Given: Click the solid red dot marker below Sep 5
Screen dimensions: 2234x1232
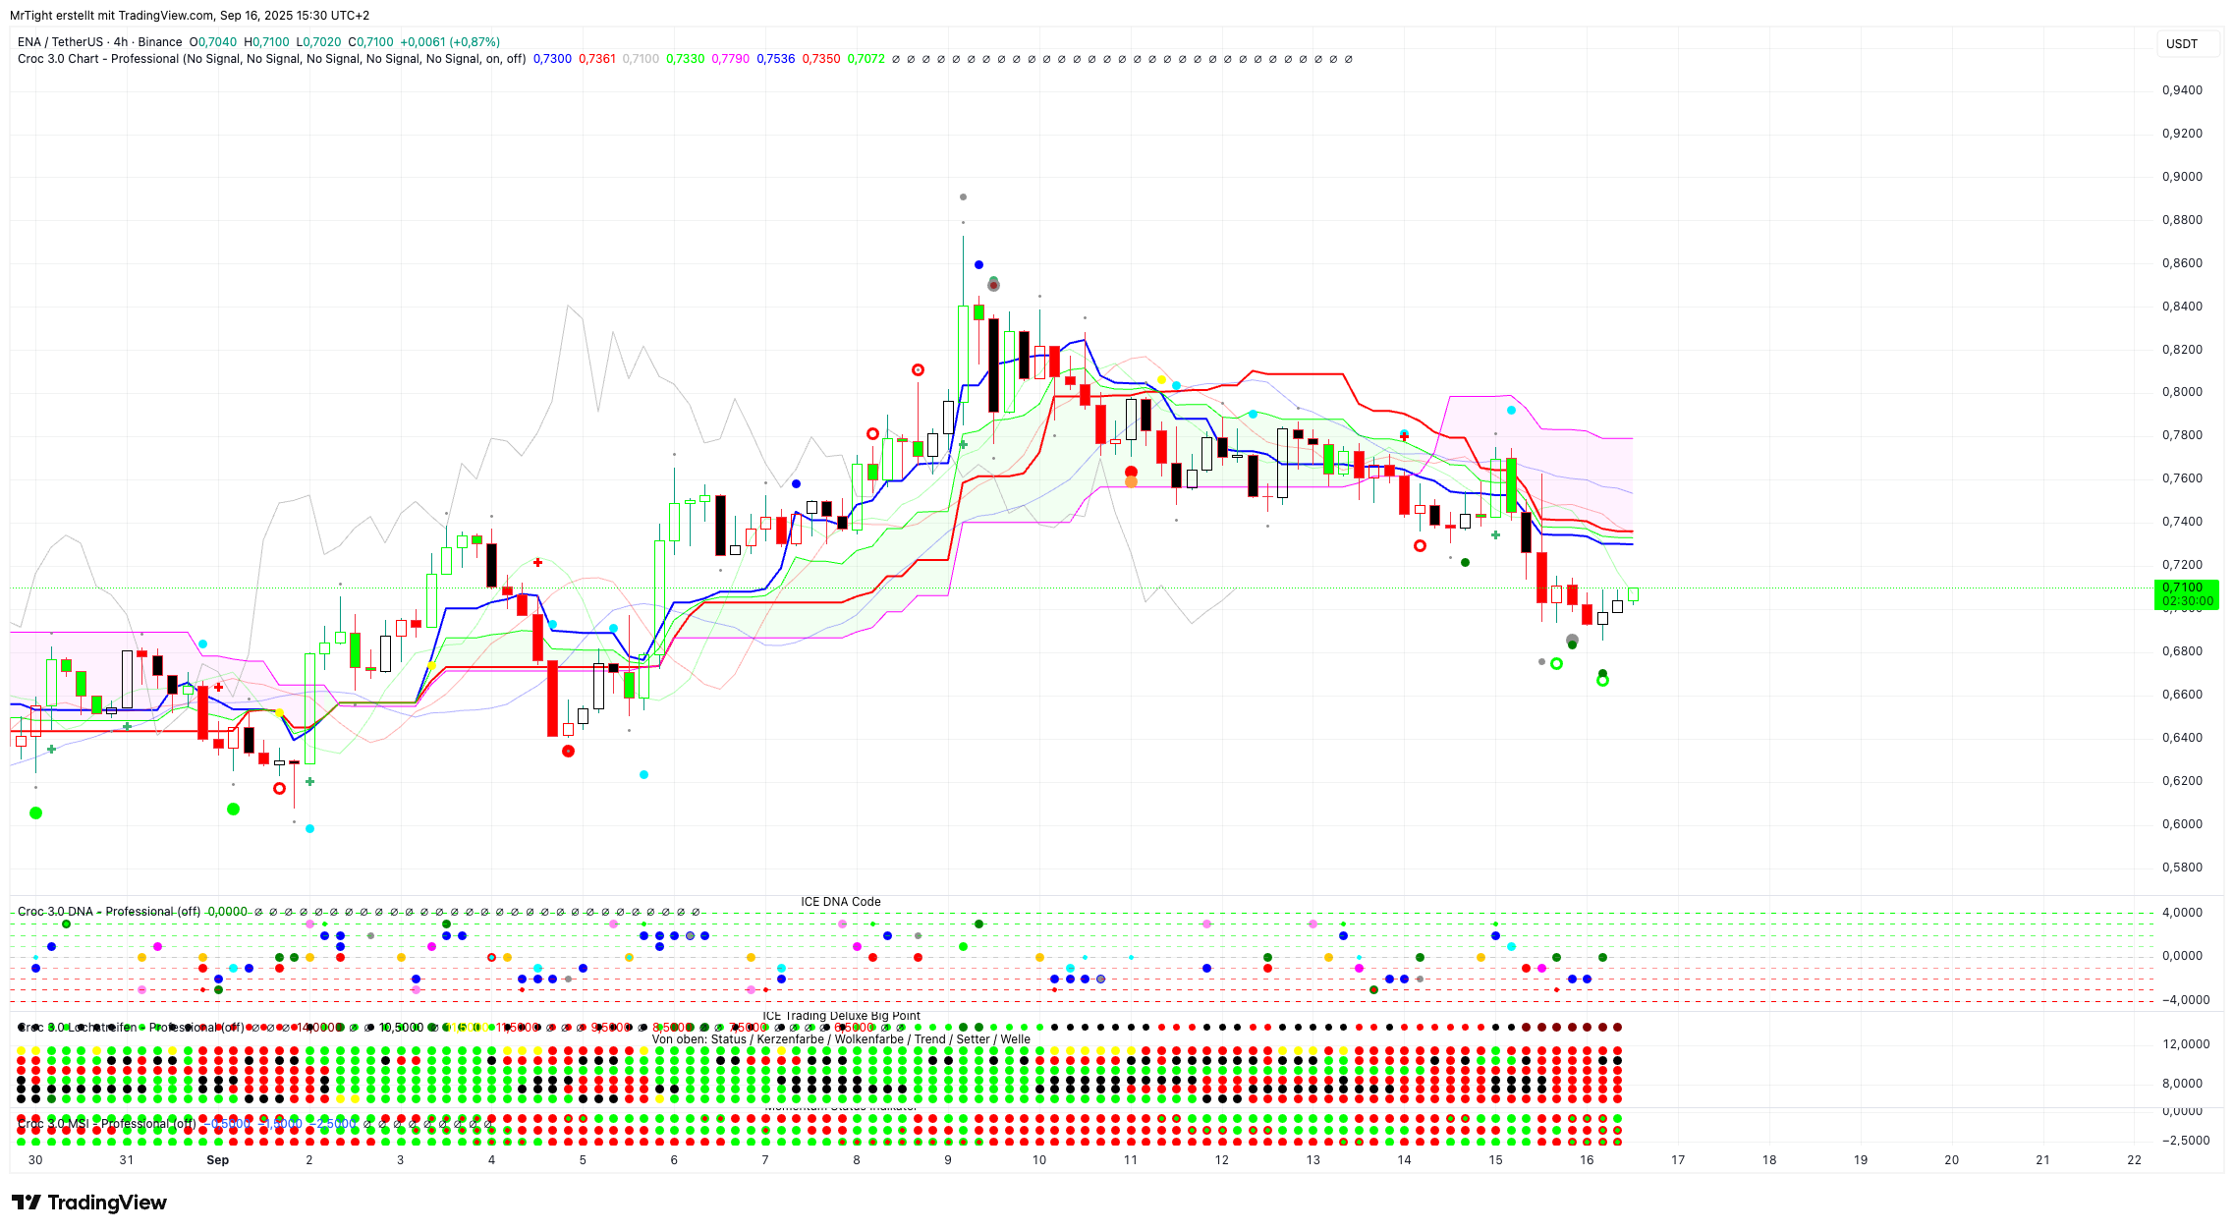Looking at the screenshot, I should 568,752.
